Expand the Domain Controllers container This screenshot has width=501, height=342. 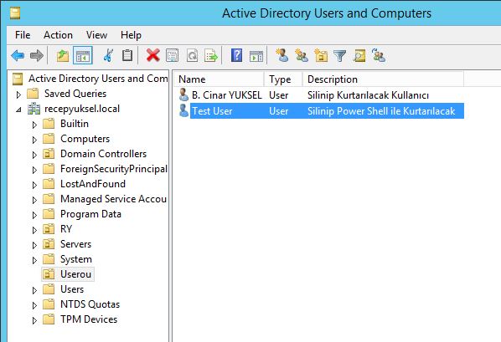34,155
